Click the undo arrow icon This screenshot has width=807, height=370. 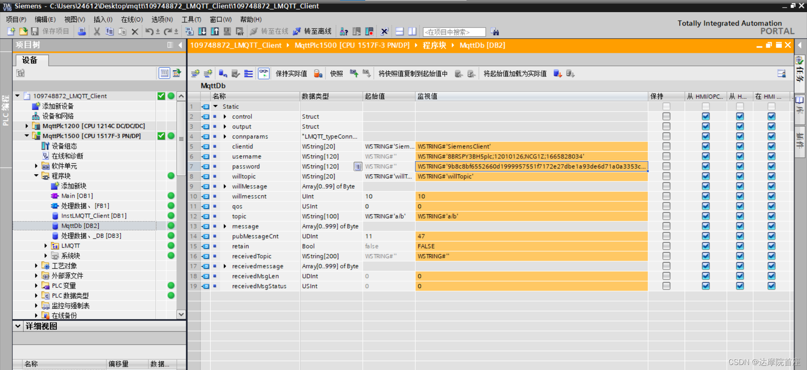(x=149, y=31)
